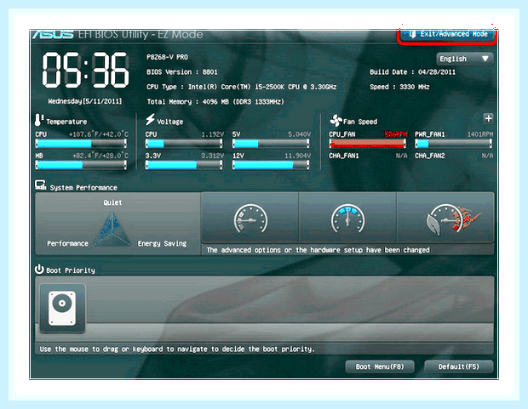
Task: Click the Energy Saving label in the triangle
Action: tap(162, 243)
